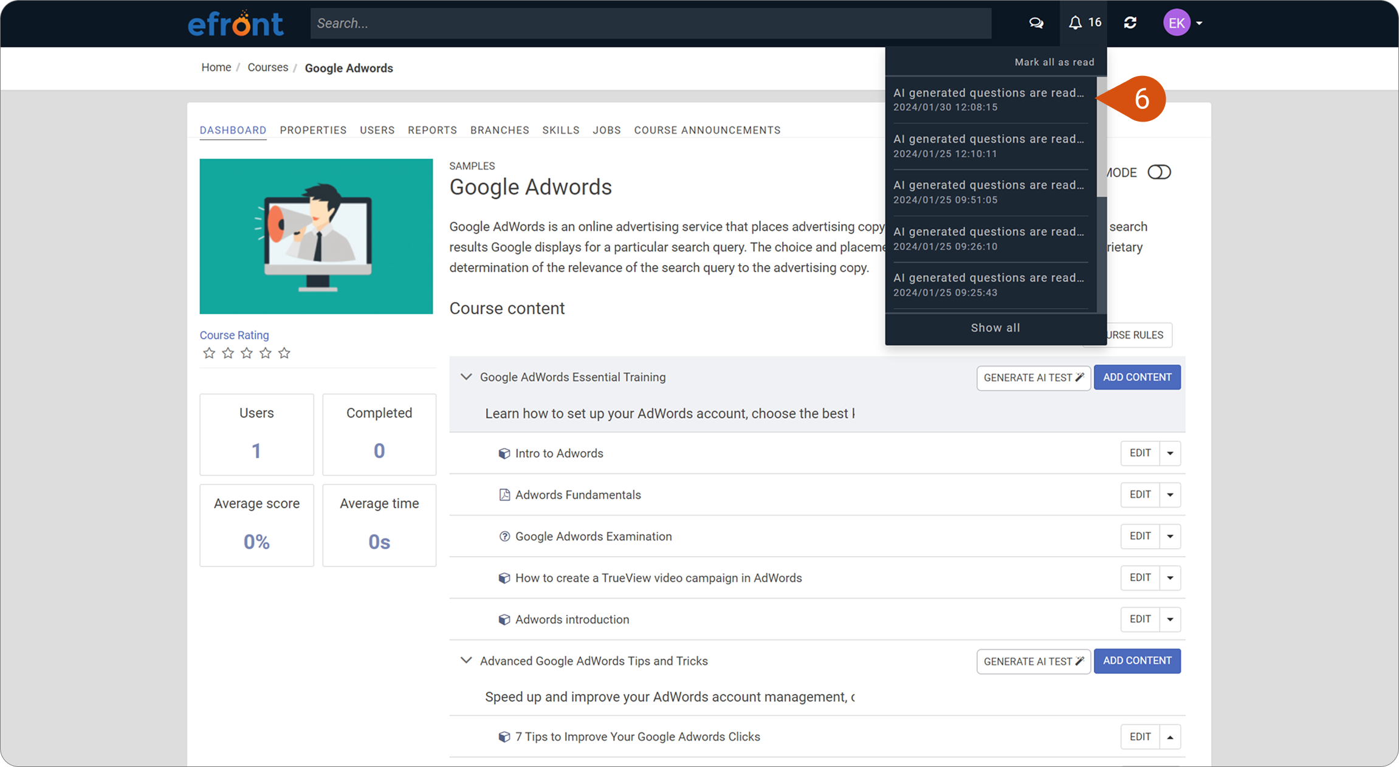This screenshot has width=1399, height=767.
Task: Open the Course Announcements tab
Action: point(707,130)
